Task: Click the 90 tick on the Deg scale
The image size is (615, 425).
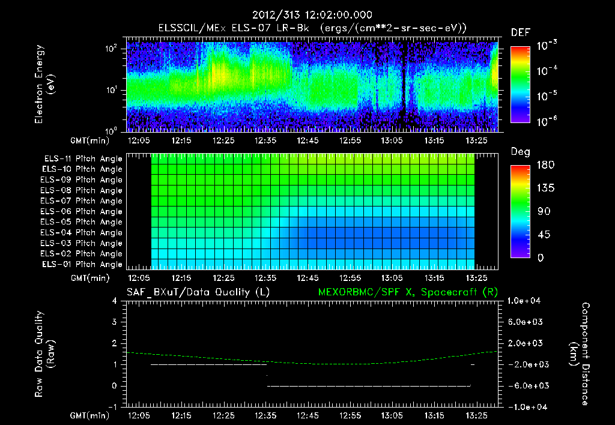Action: click(544, 211)
